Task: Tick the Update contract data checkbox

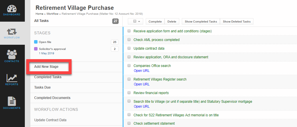Action: pyautogui.click(x=129, y=48)
